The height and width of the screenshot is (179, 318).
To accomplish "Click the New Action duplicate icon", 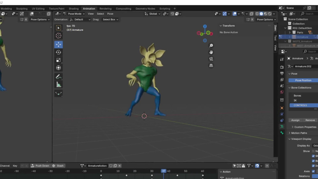I will pos(115,166).
